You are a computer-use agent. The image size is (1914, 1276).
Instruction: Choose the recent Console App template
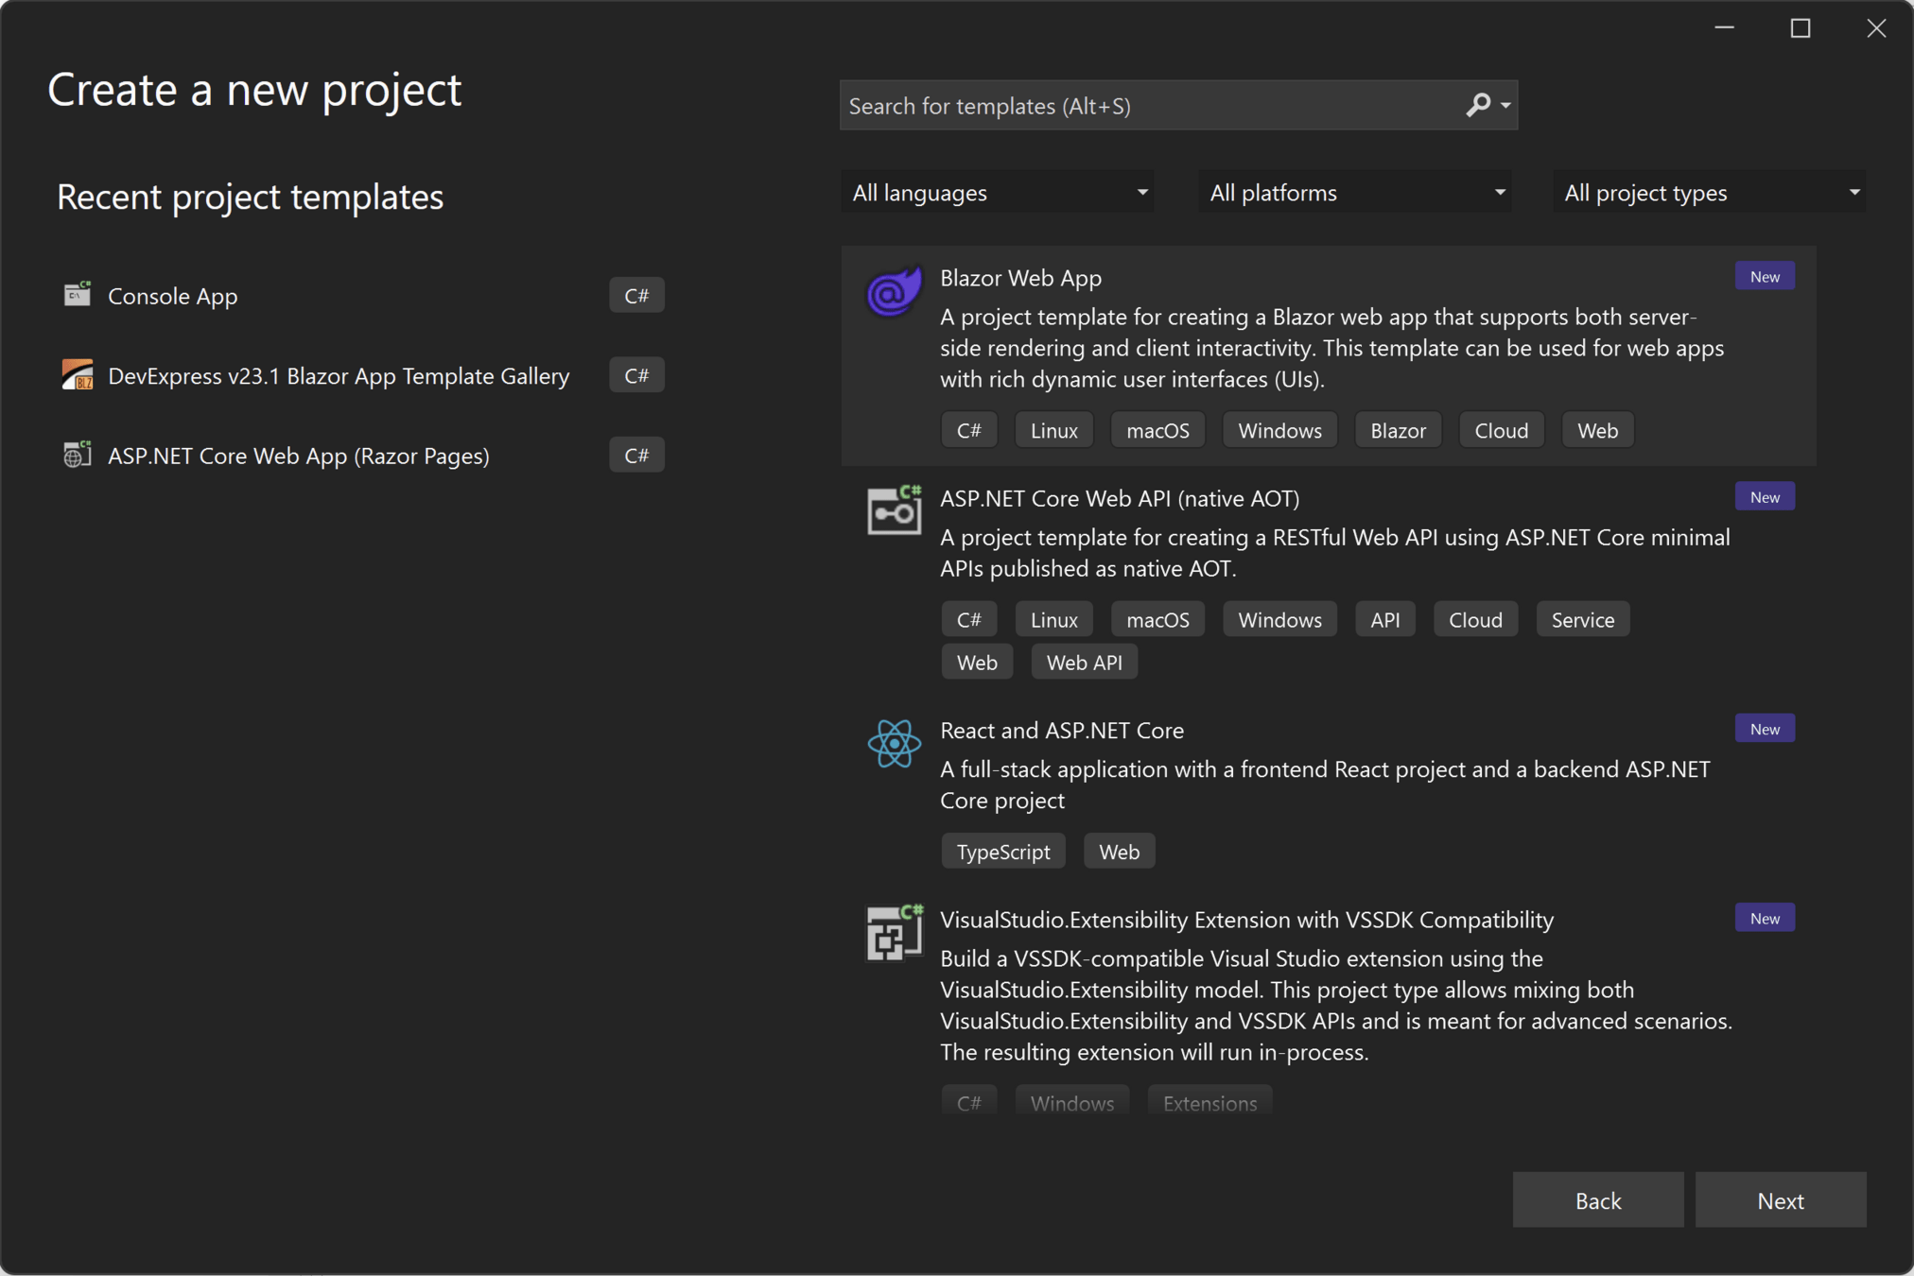pos(172,296)
